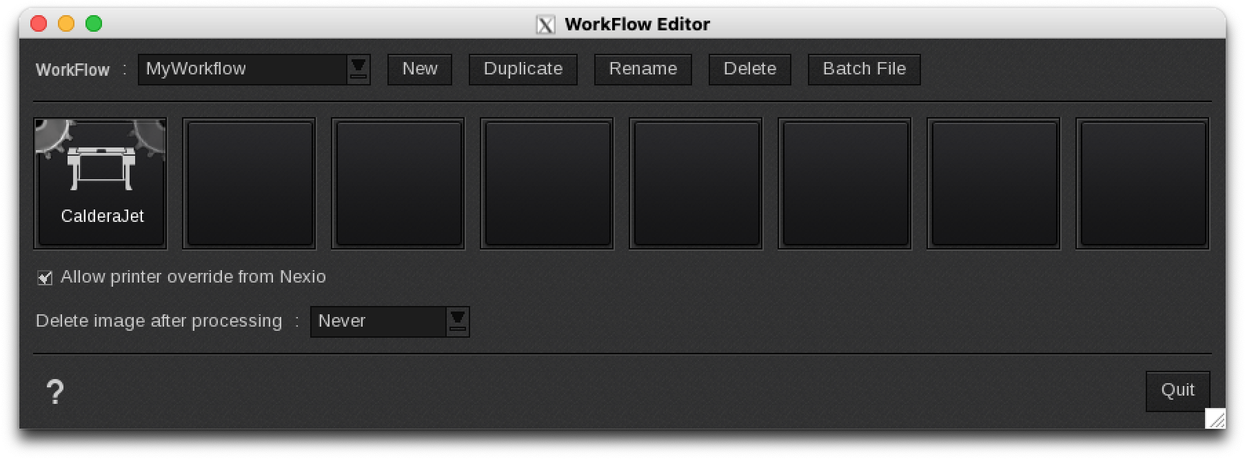Image resolution: width=1245 pixels, height=459 pixels.
Task: Open the WorkFlow selection dropdown
Action: (x=358, y=69)
